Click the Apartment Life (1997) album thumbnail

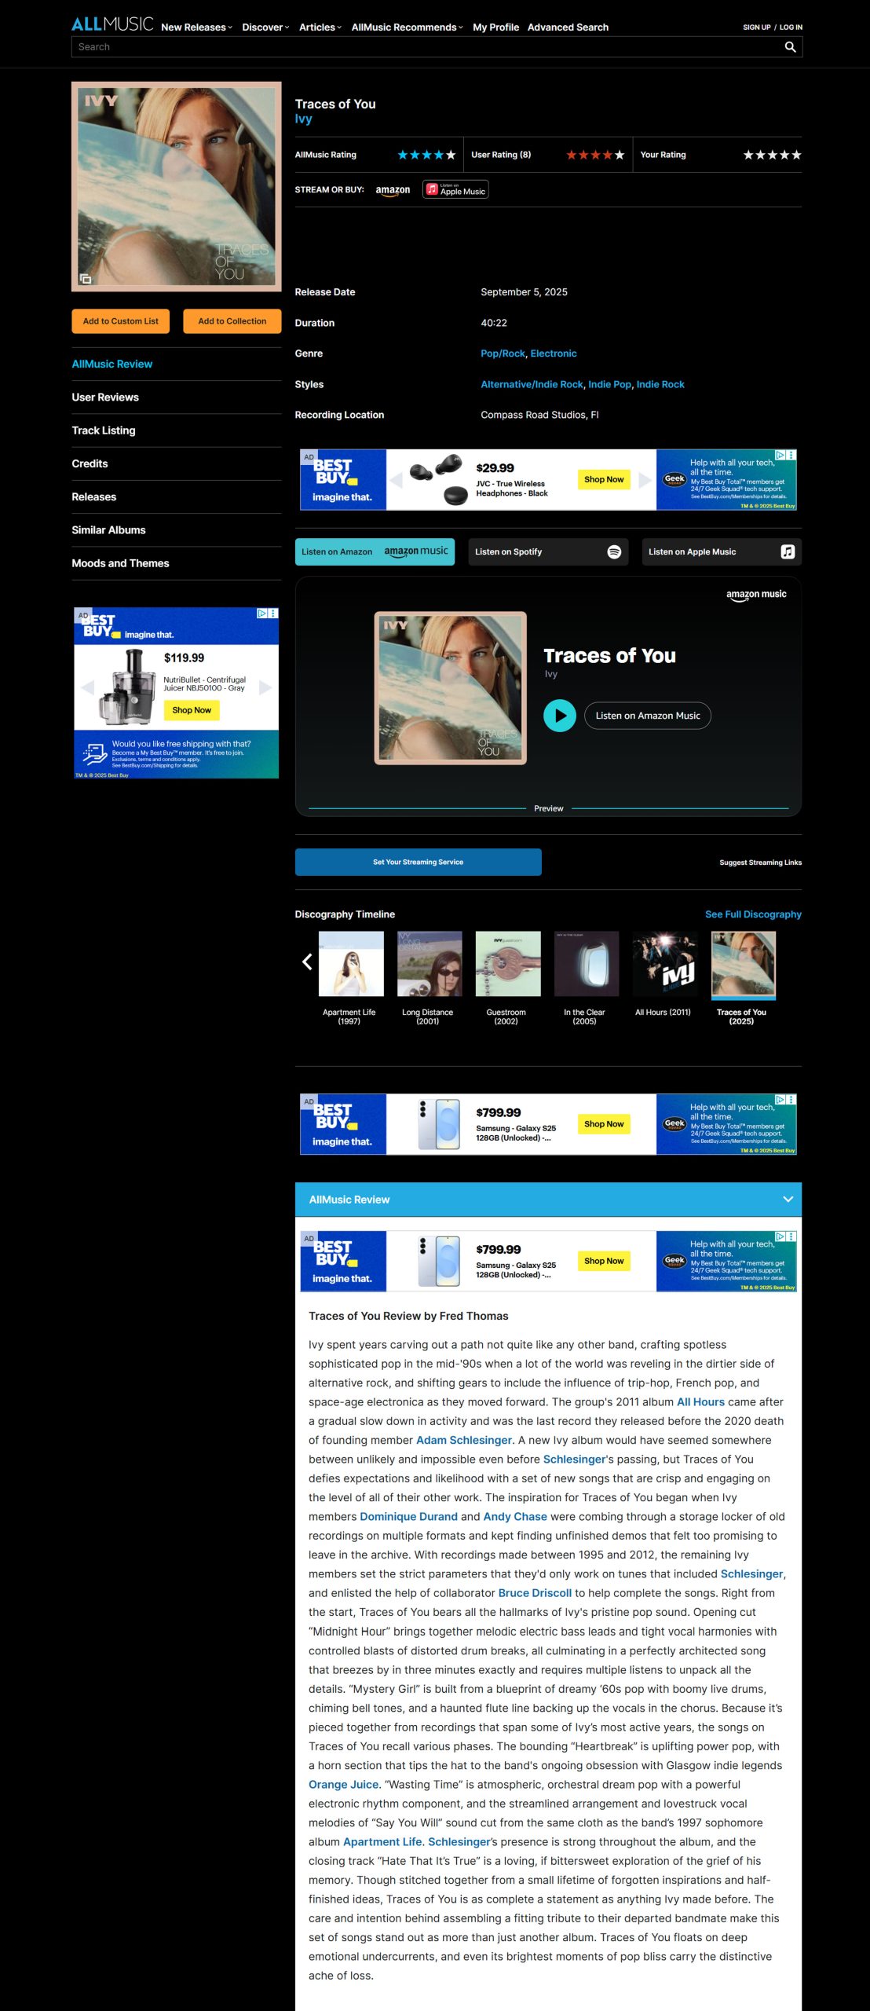pos(351,964)
